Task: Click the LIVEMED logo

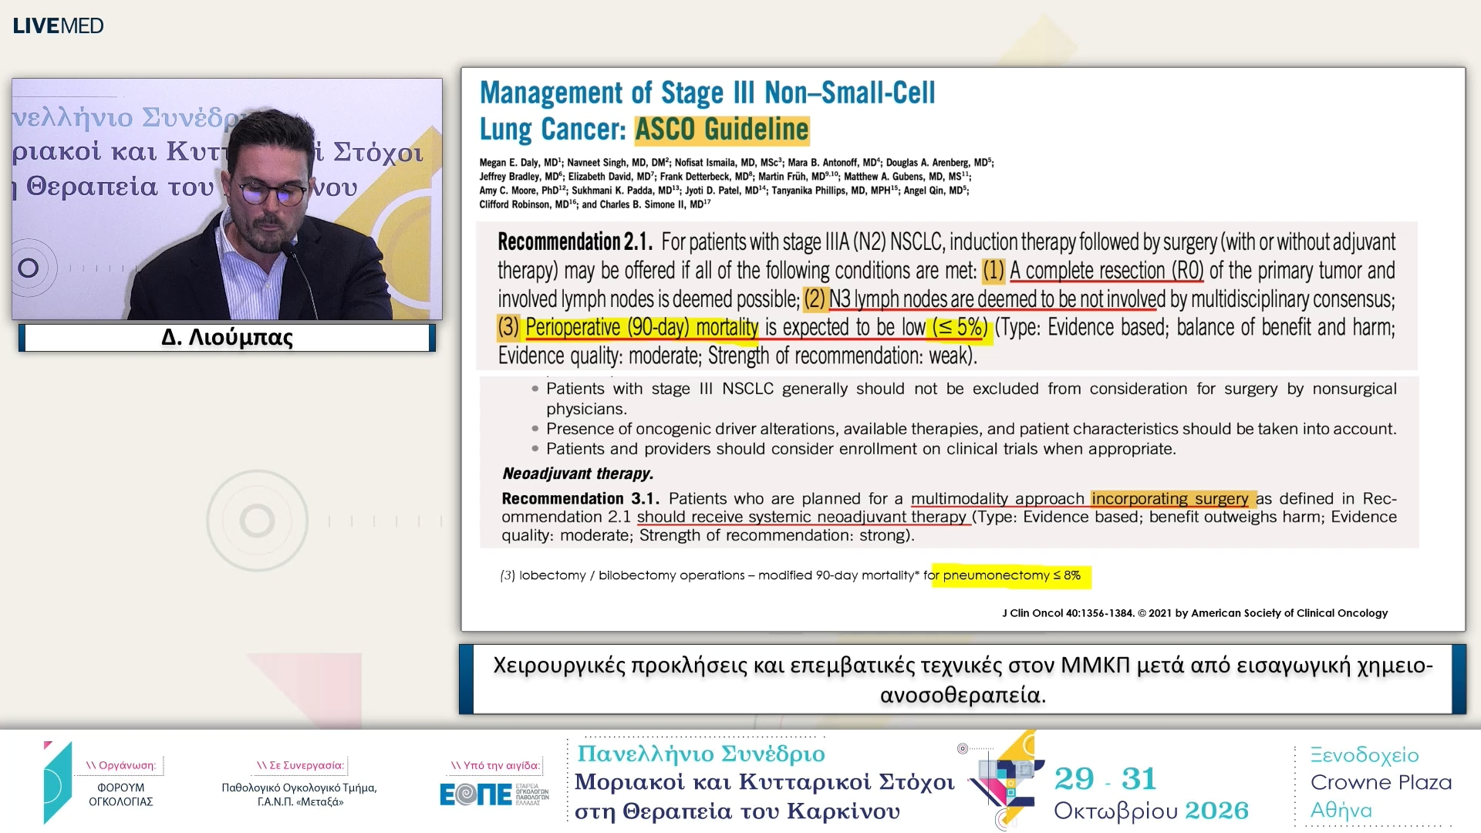Action: click(58, 25)
